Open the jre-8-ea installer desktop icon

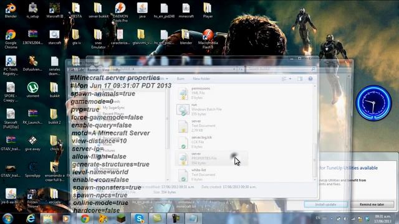coord(11,196)
